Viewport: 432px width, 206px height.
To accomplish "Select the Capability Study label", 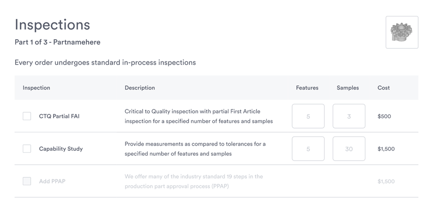I will (x=61, y=149).
